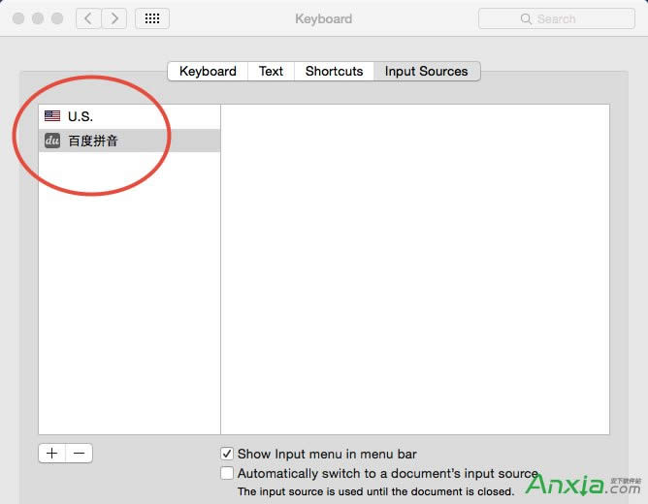Click the Baidu 'du' input source icon
The image size is (648, 504).
52,141
